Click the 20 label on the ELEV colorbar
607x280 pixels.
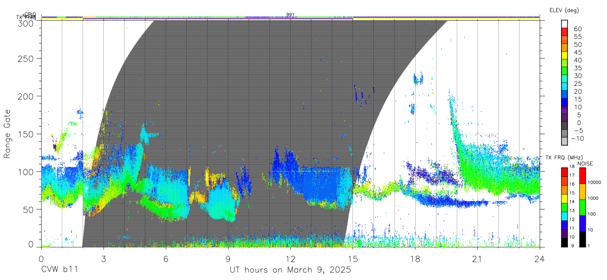(x=578, y=91)
